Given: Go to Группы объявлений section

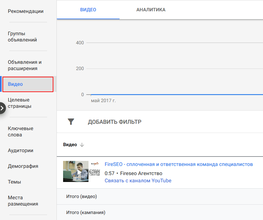Looking at the screenshot, I should coord(22,37).
